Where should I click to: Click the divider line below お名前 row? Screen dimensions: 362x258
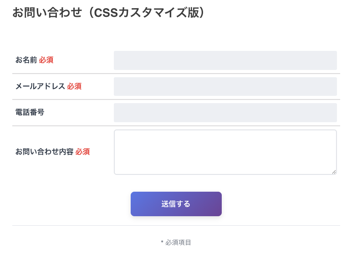(x=176, y=74)
